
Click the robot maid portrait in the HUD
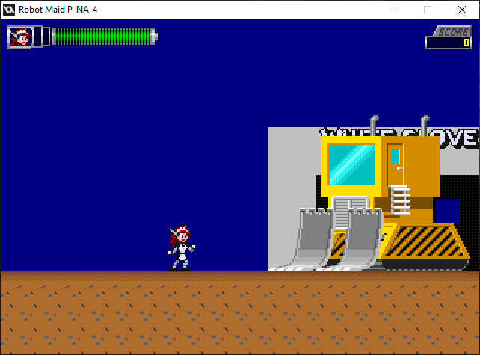19,37
